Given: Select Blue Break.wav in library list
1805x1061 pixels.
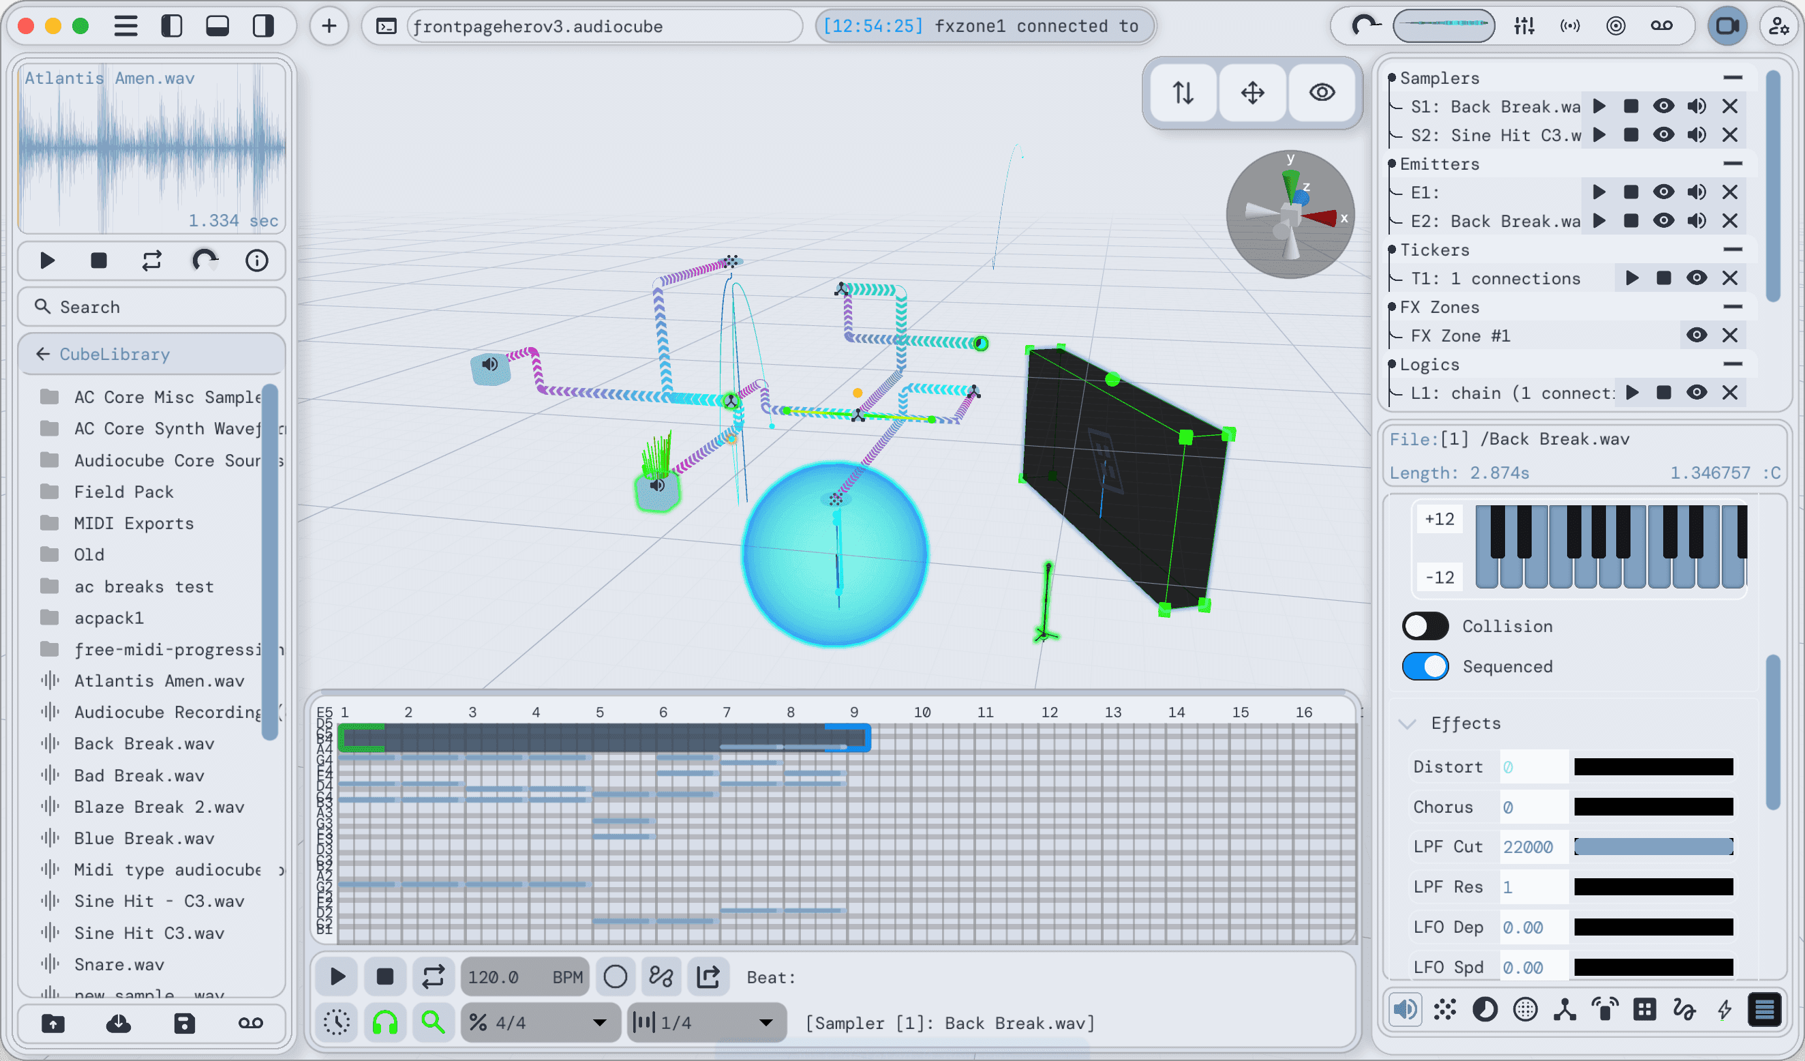Looking at the screenshot, I should pyautogui.click(x=144, y=838).
